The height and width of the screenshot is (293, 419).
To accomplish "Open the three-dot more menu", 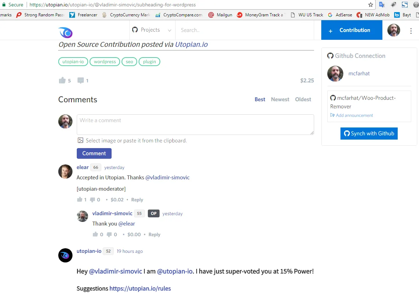I will pyautogui.click(x=411, y=31).
